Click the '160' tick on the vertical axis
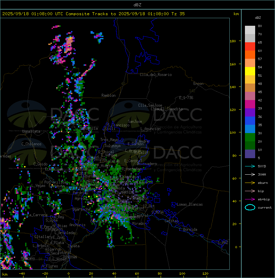 tap(233, 64)
